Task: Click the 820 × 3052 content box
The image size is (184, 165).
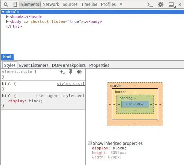Action: click(x=135, y=104)
